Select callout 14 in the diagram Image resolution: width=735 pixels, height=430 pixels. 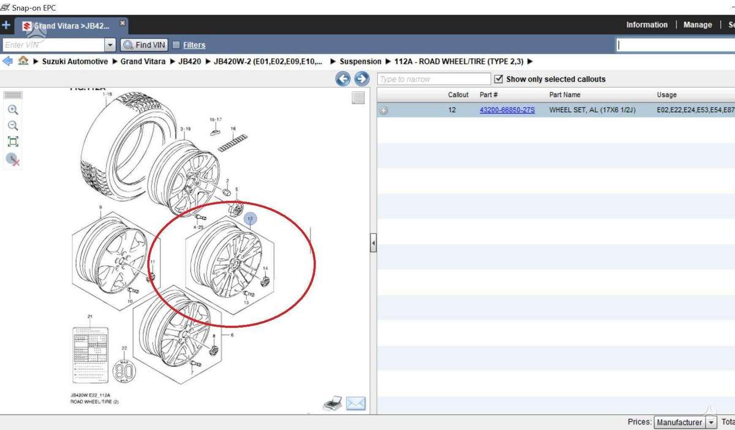pos(265,269)
